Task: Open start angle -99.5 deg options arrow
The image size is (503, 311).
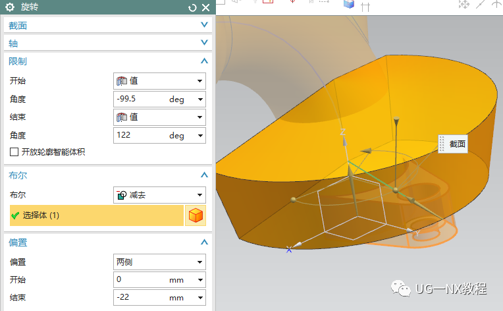Action: 200,99
